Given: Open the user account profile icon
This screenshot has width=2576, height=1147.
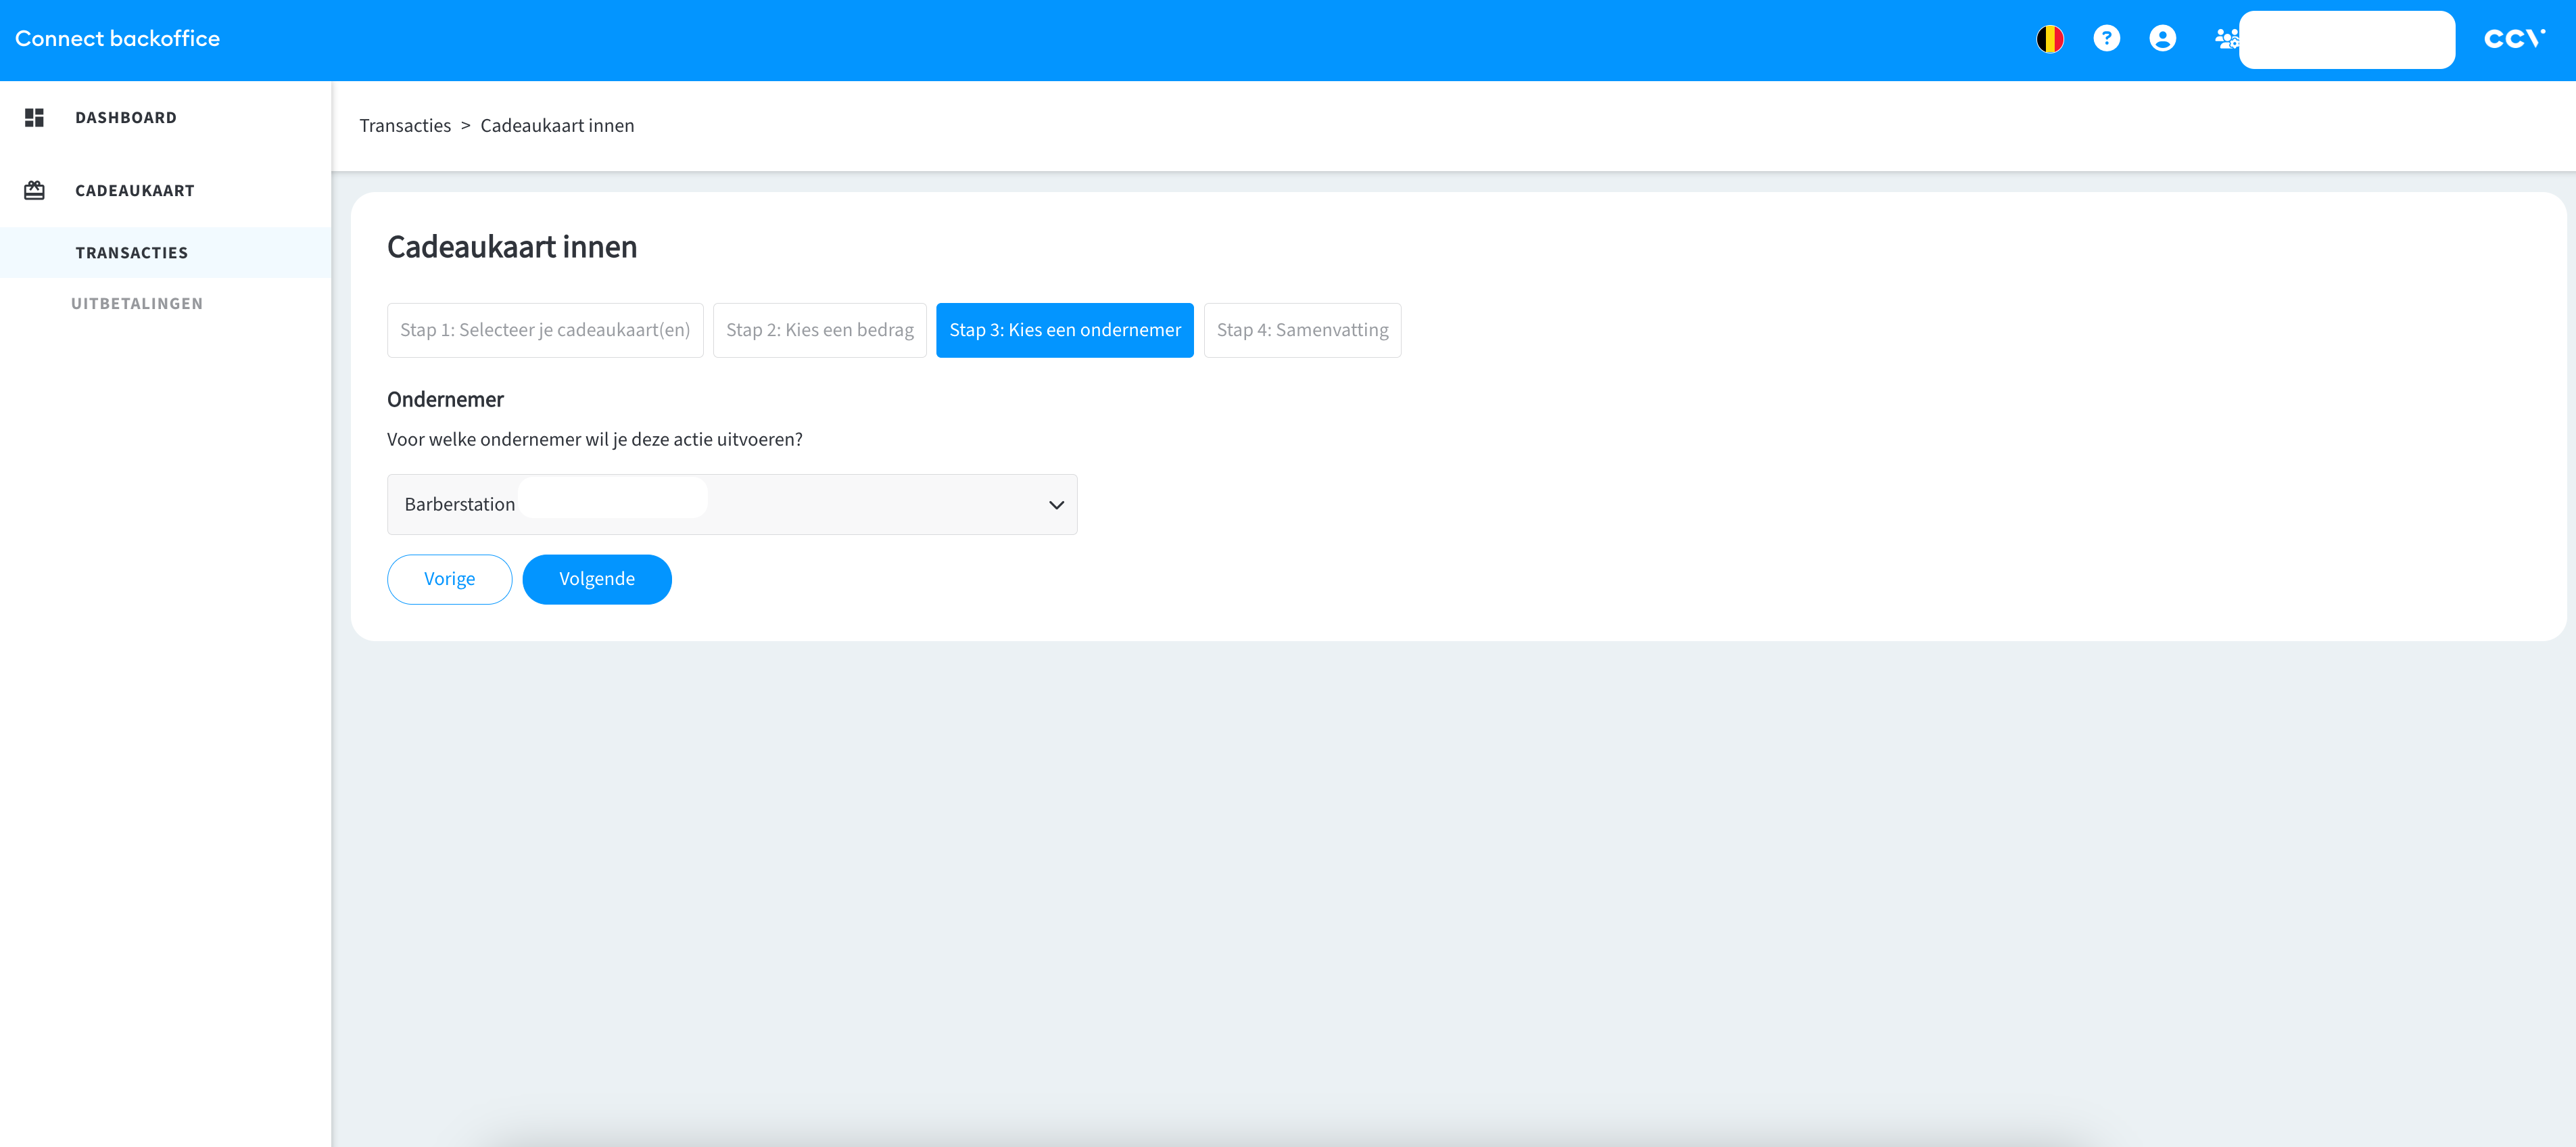Looking at the screenshot, I should tap(2162, 39).
